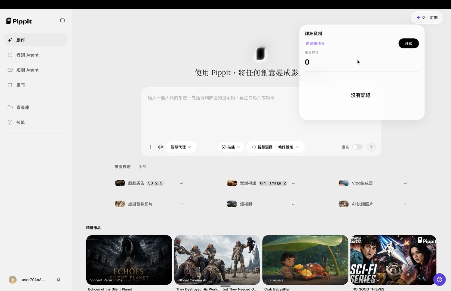Viewport: 451px width, 291px height.
Task: Switch to the 全部 skills tab
Action: (143, 167)
